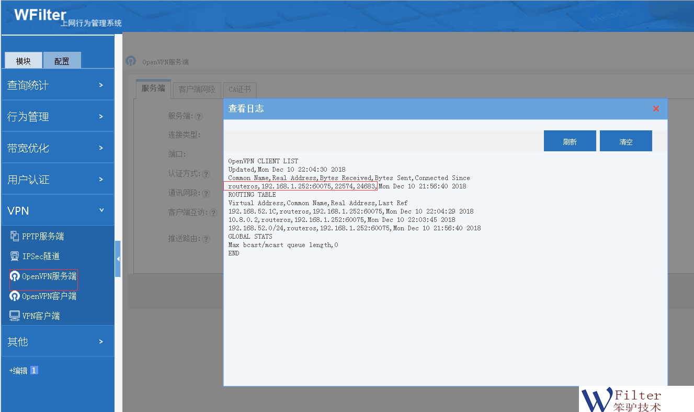Open the 客户端网段 tab

[197, 90]
